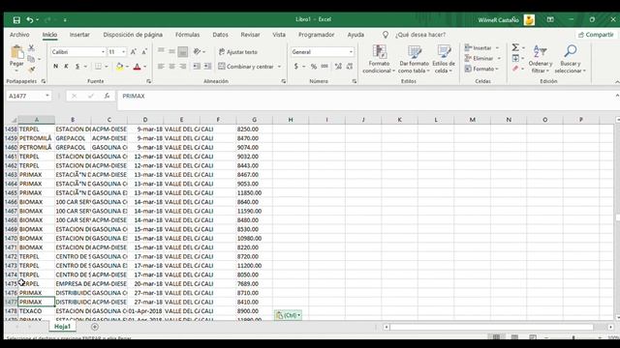Toggle bold formatting N button
This screenshot has width=620, height=348.
(56, 67)
